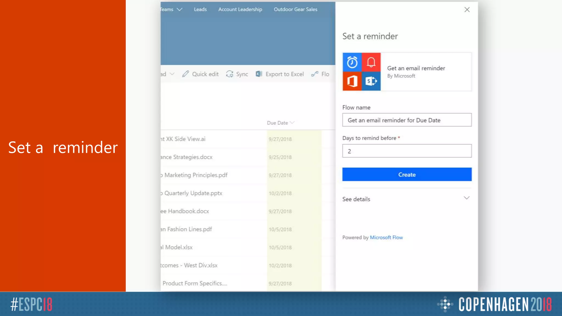Click the orange Office 365 icon

coord(352,81)
